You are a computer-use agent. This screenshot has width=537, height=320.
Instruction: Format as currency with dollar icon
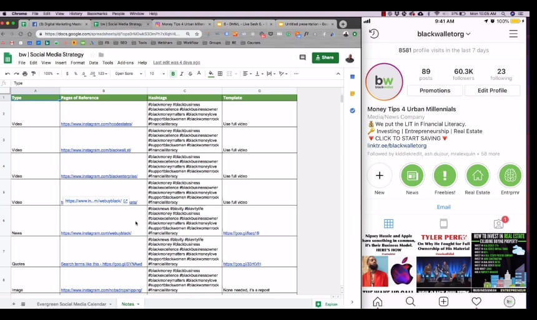(67, 74)
